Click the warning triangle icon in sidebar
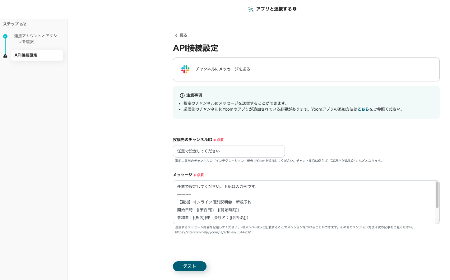The height and width of the screenshot is (280, 450). (x=5, y=56)
